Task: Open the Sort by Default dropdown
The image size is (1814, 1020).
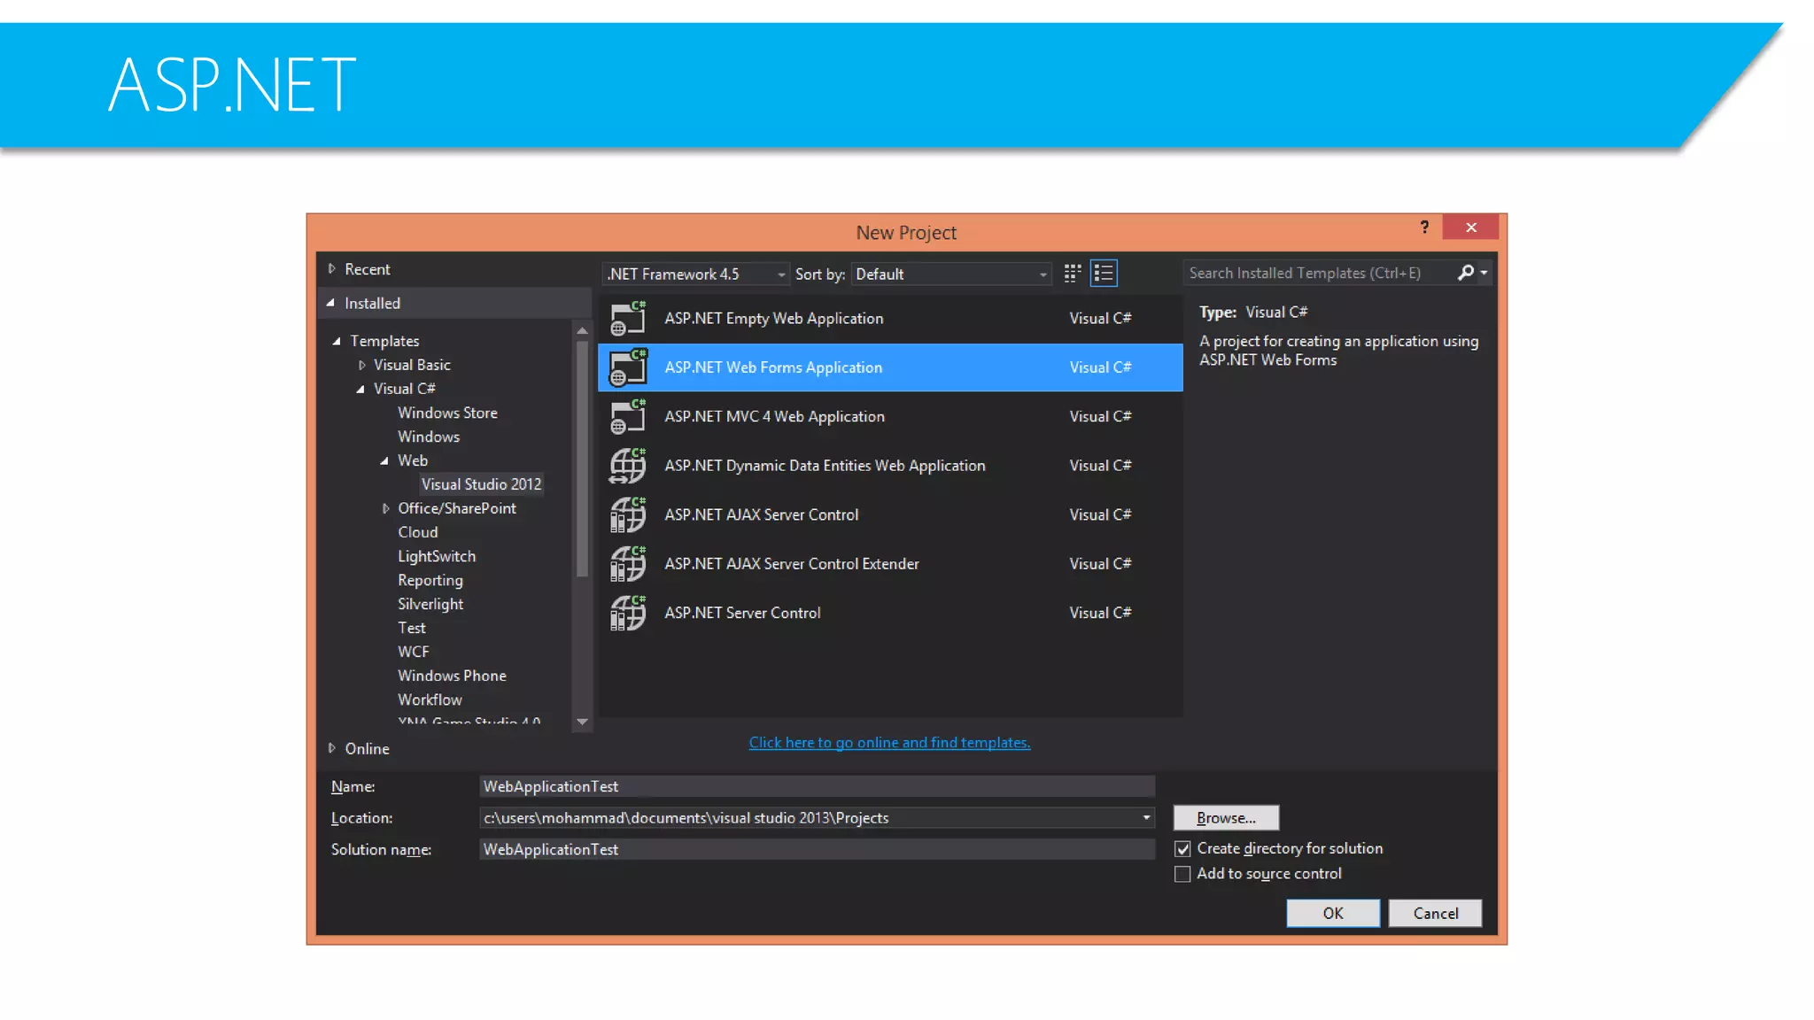Action: tap(951, 274)
